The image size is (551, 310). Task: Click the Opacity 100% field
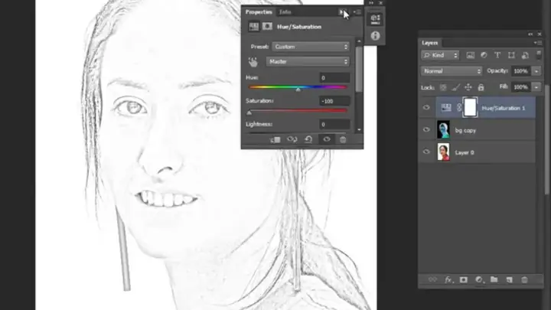(521, 71)
